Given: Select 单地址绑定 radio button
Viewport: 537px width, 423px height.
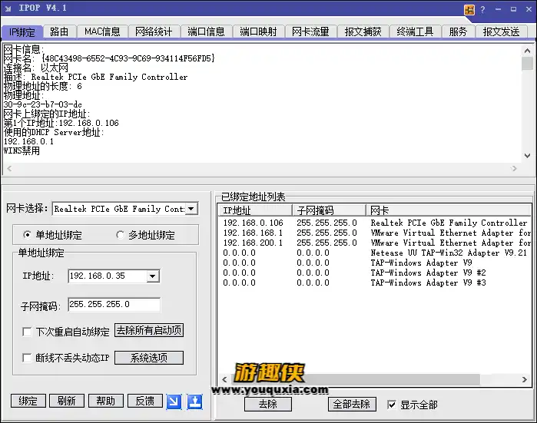Looking at the screenshot, I should (x=27, y=235).
